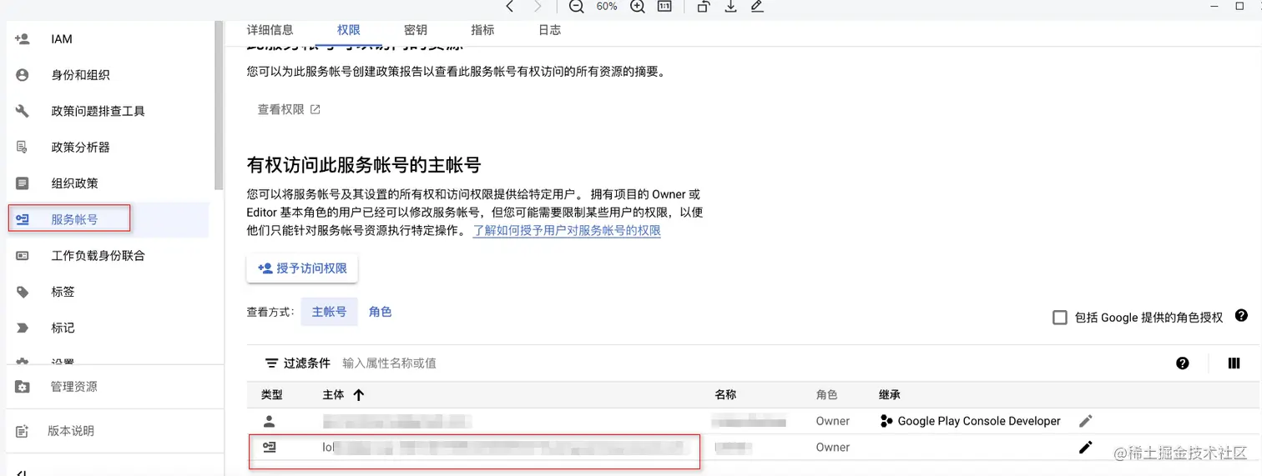Switch to the 密钥 tab

(x=416, y=30)
